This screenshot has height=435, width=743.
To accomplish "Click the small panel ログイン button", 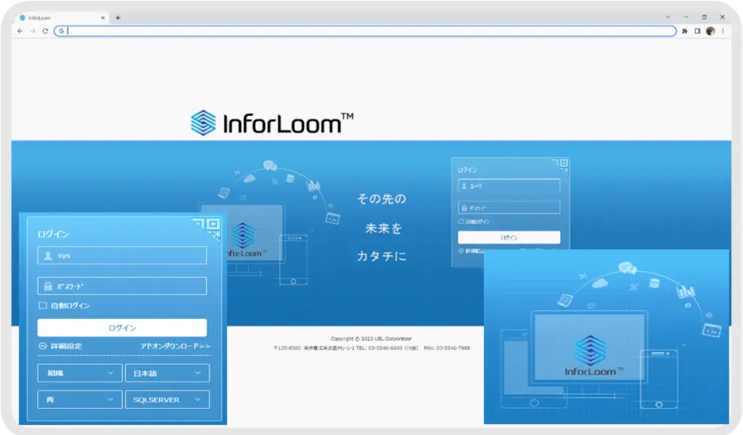I will [509, 237].
